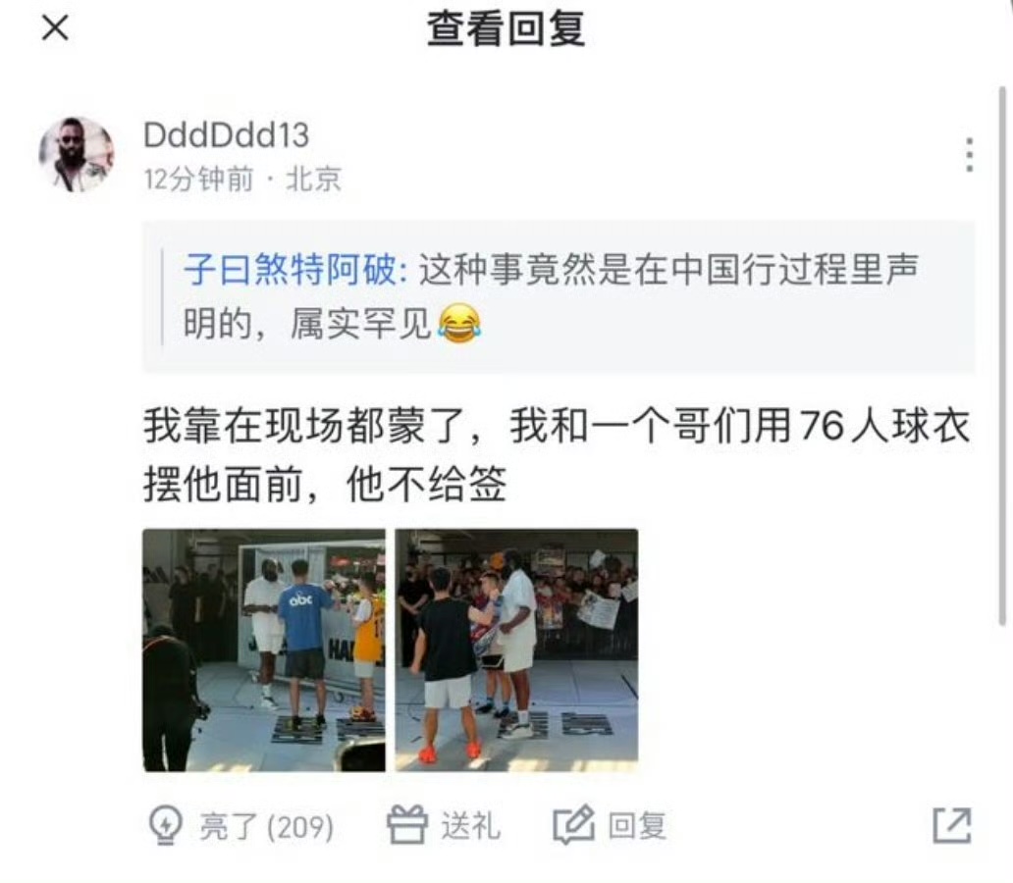Open the DddDdd13 username link
The width and height of the screenshot is (1013, 883).
(226, 135)
